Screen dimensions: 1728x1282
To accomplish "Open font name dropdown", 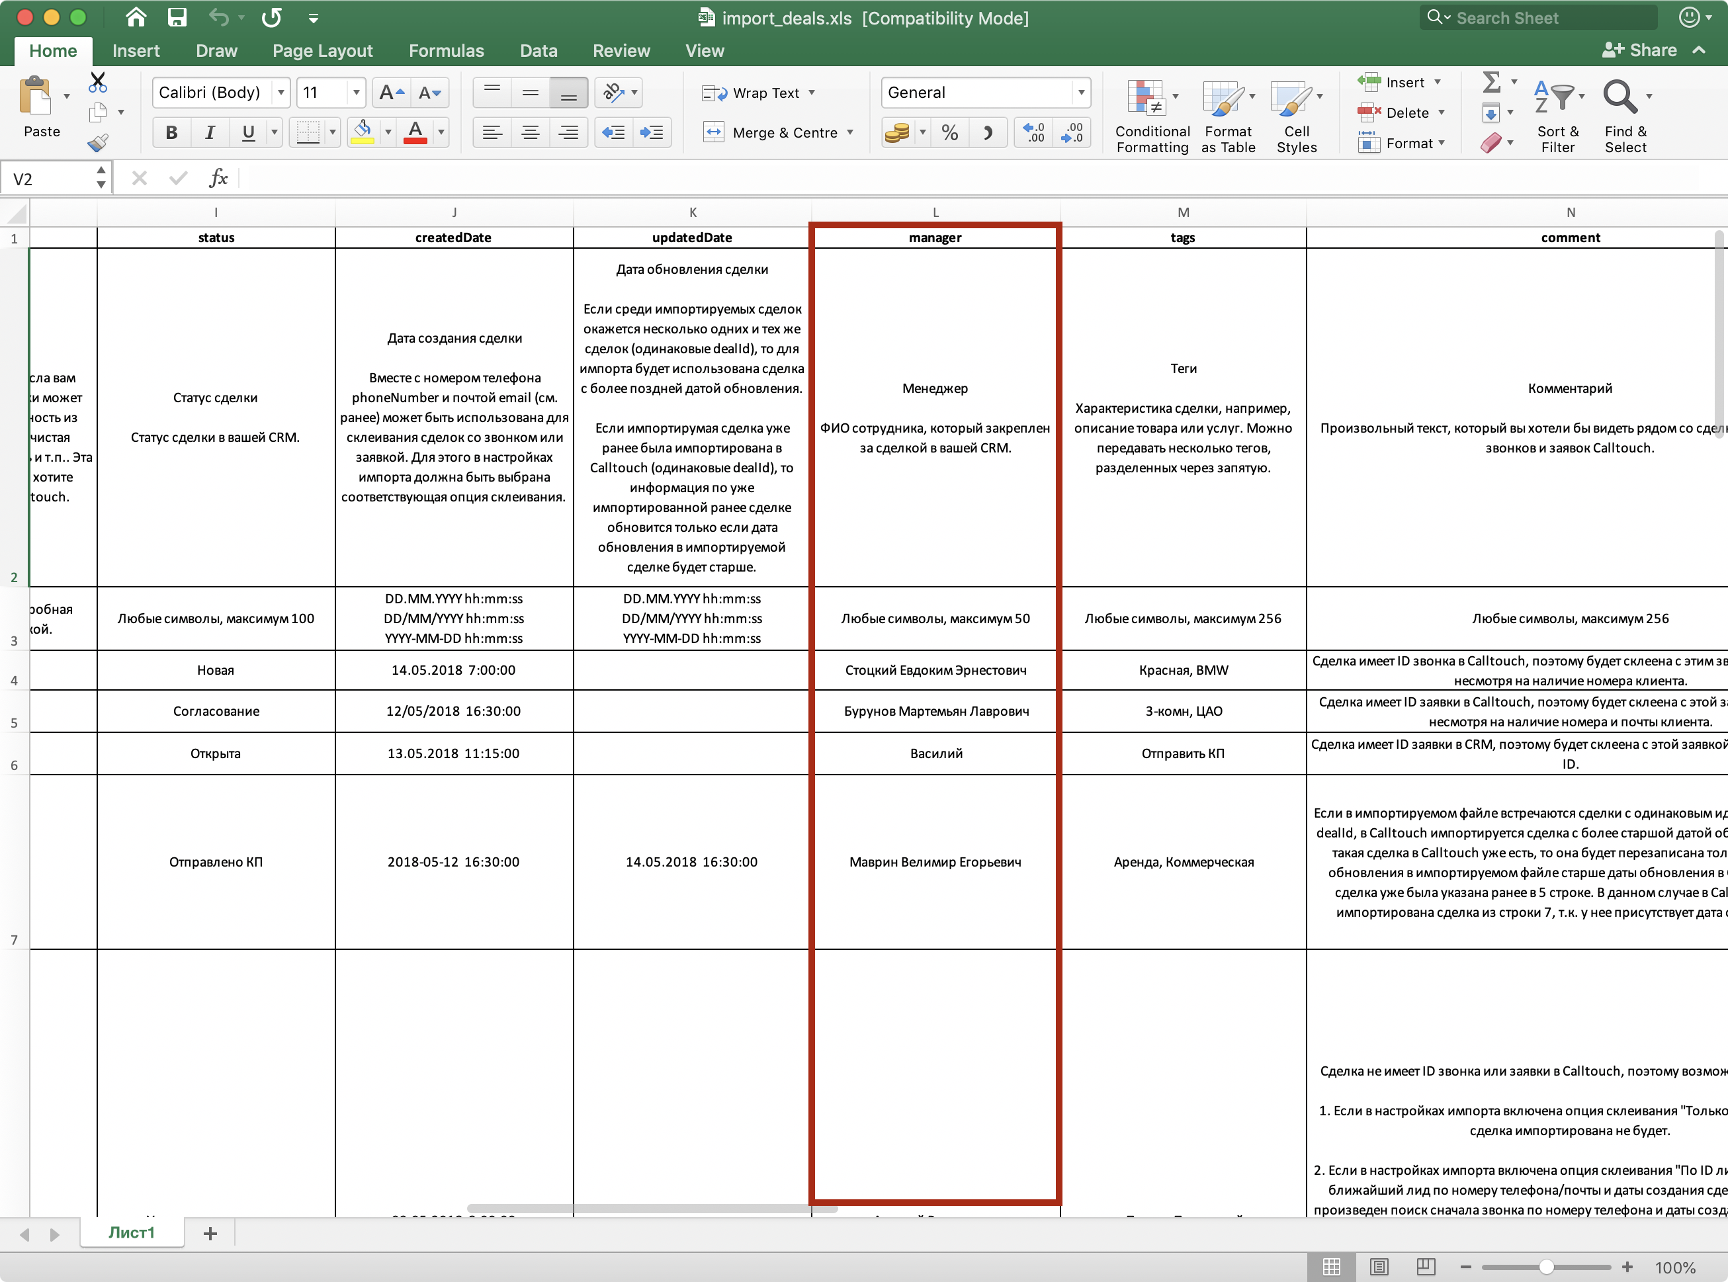I will point(281,93).
